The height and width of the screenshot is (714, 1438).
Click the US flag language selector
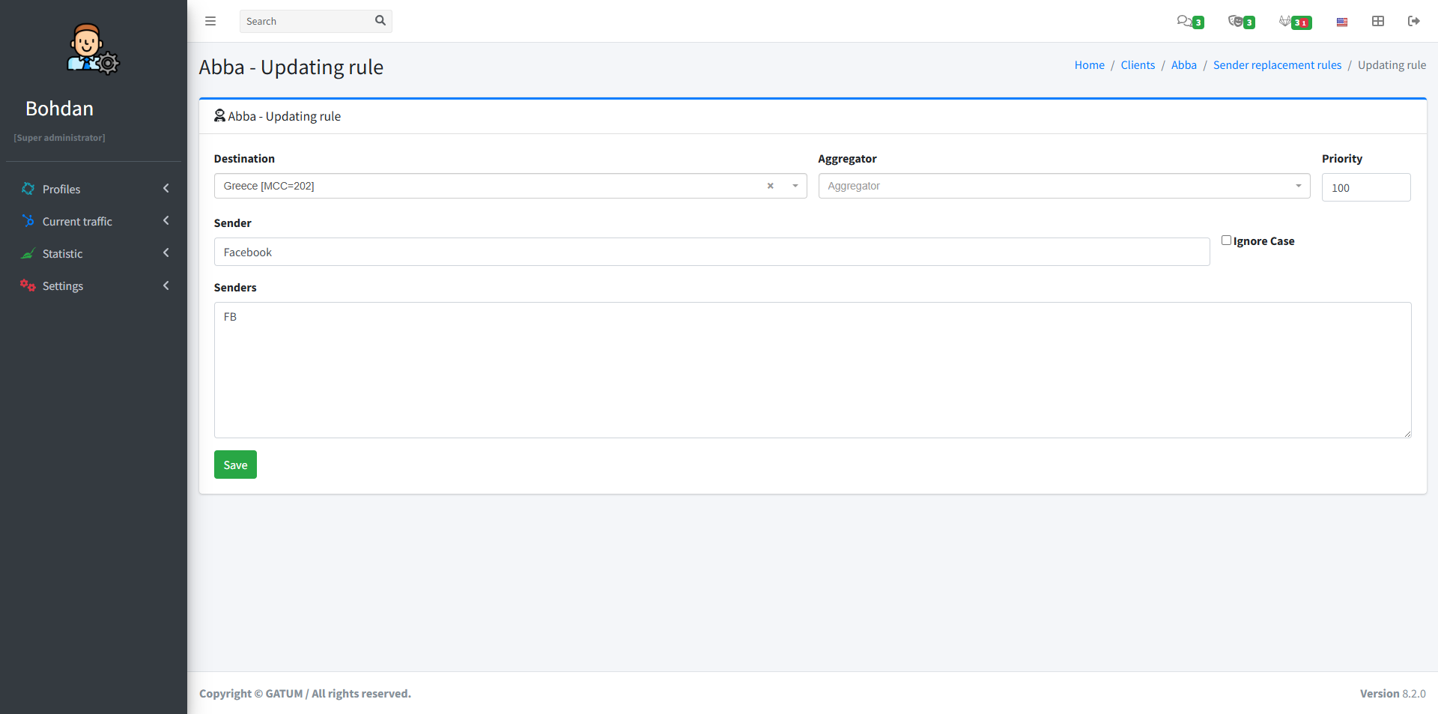pyautogui.click(x=1341, y=22)
